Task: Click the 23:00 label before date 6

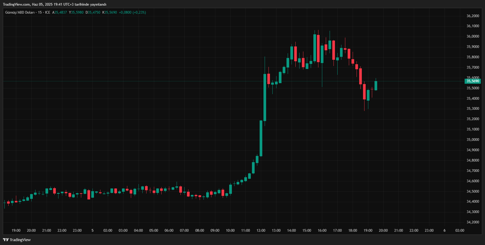Action: pyautogui.click(x=429, y=231)
